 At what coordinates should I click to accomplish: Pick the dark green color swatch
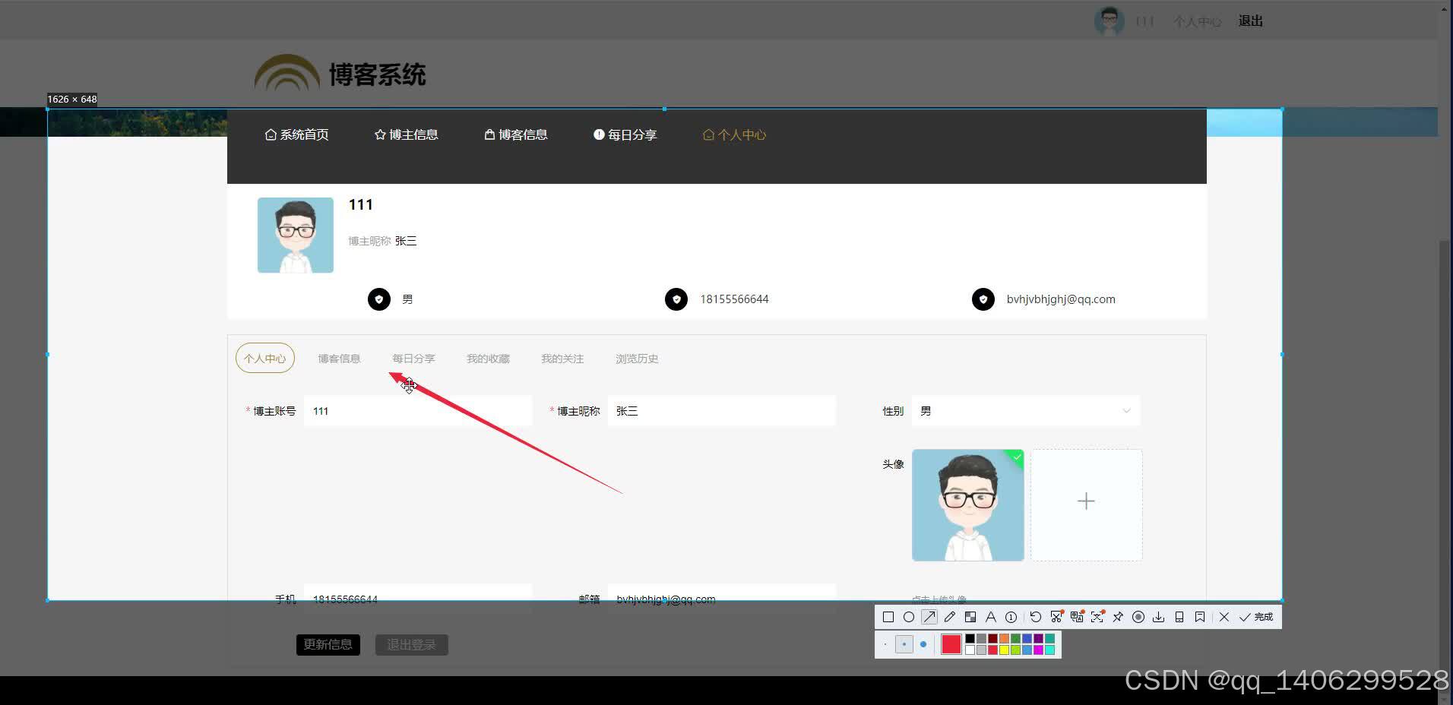1015,638
